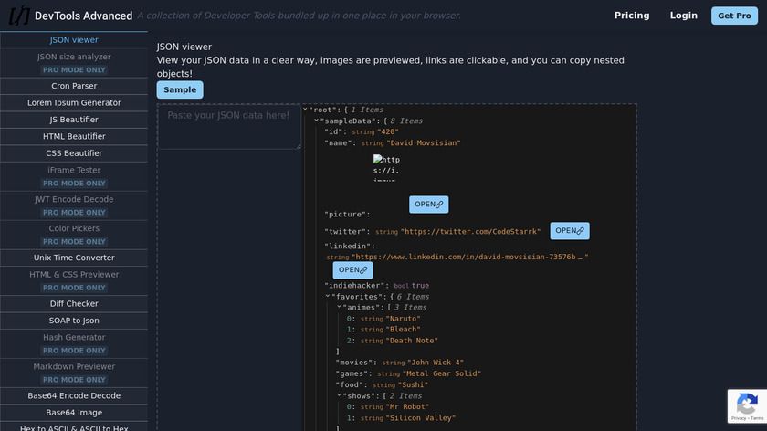The width and height of the screenshot is (767, 431).
Task: Go to the Login page
Action: click(683, 16)
